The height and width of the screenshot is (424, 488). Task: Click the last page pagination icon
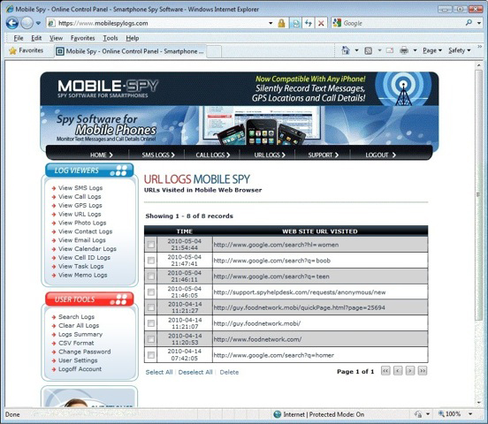pos(423,371)
